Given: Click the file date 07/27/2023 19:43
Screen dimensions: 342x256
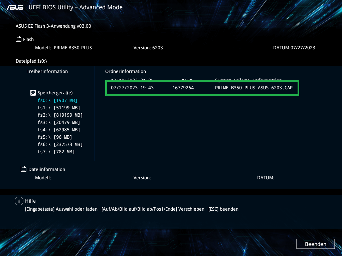Looking at the screenshot, I should (x=132, y=88).
